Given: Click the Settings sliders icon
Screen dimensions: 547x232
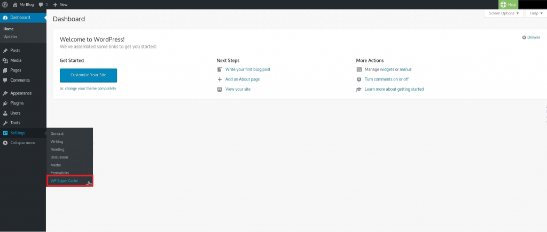Looking at the screenshot, I should click(5, 133).
